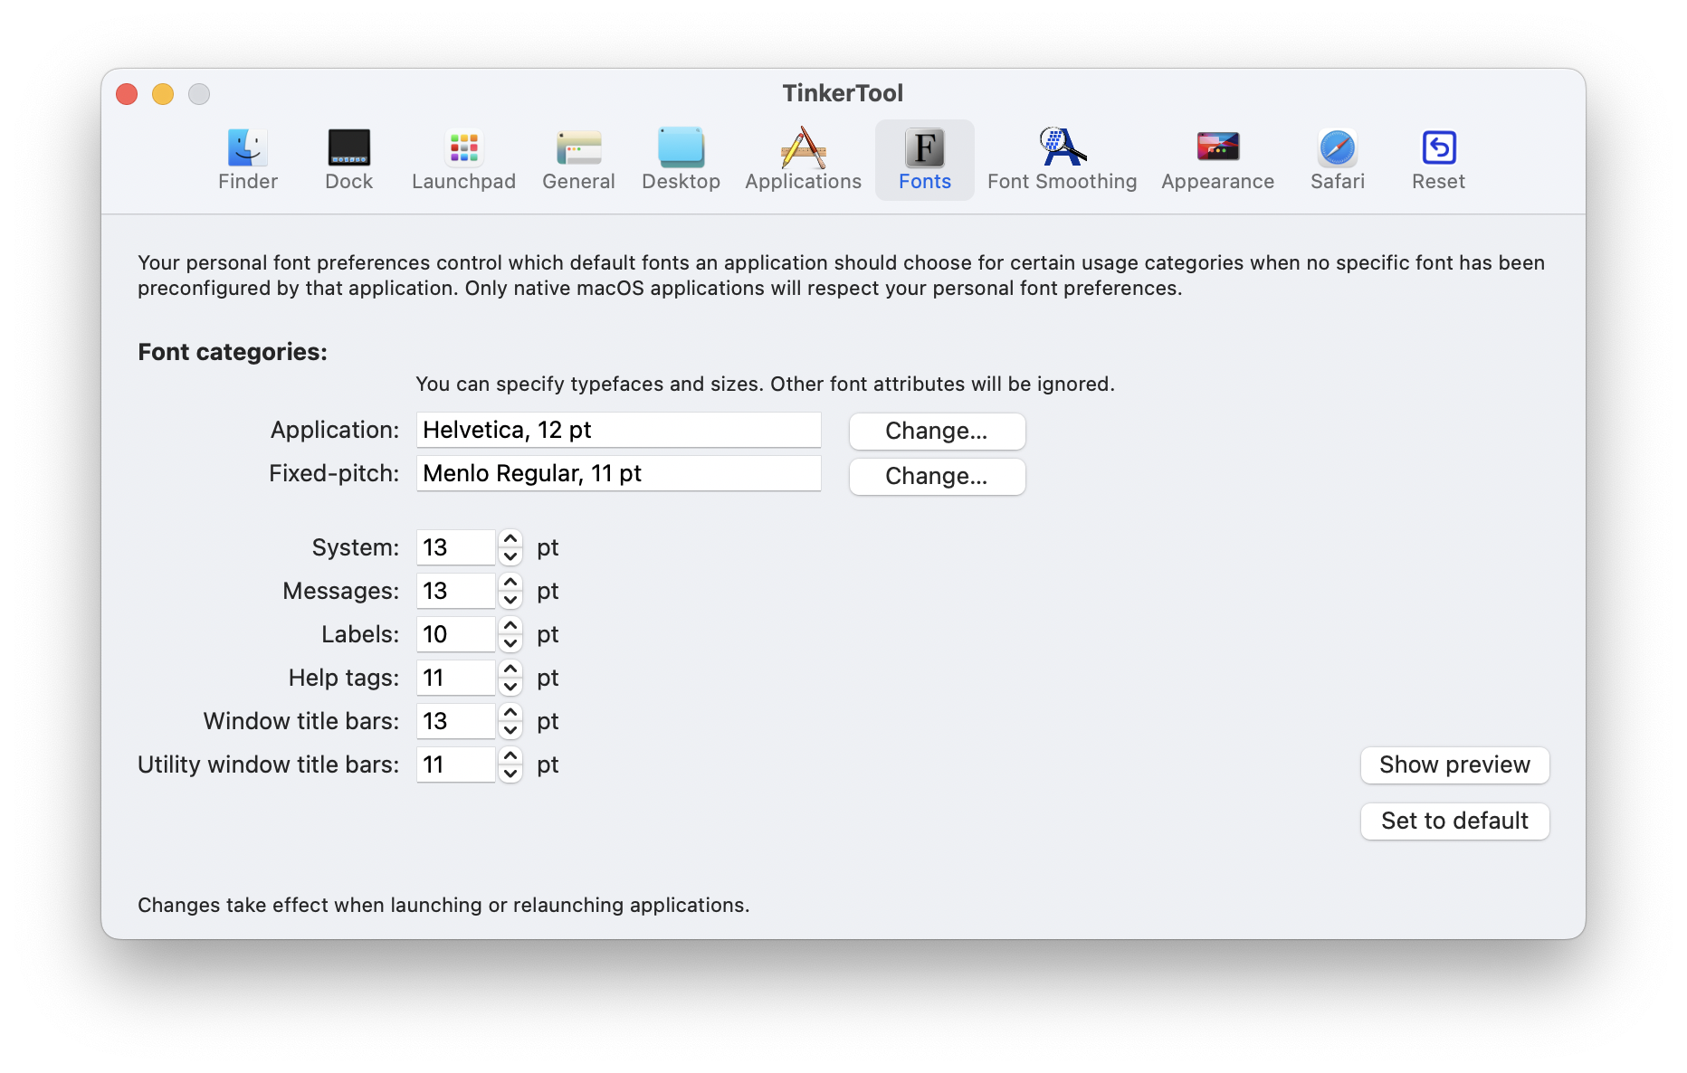This screenshot has width=1687, height=1073.
Task: Increase System font size with stepper
Action: pos(510,538)
